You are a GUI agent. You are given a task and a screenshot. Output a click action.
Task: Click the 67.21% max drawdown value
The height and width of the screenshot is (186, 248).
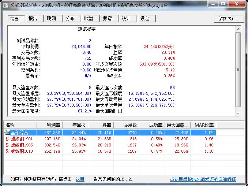point(84,111)
